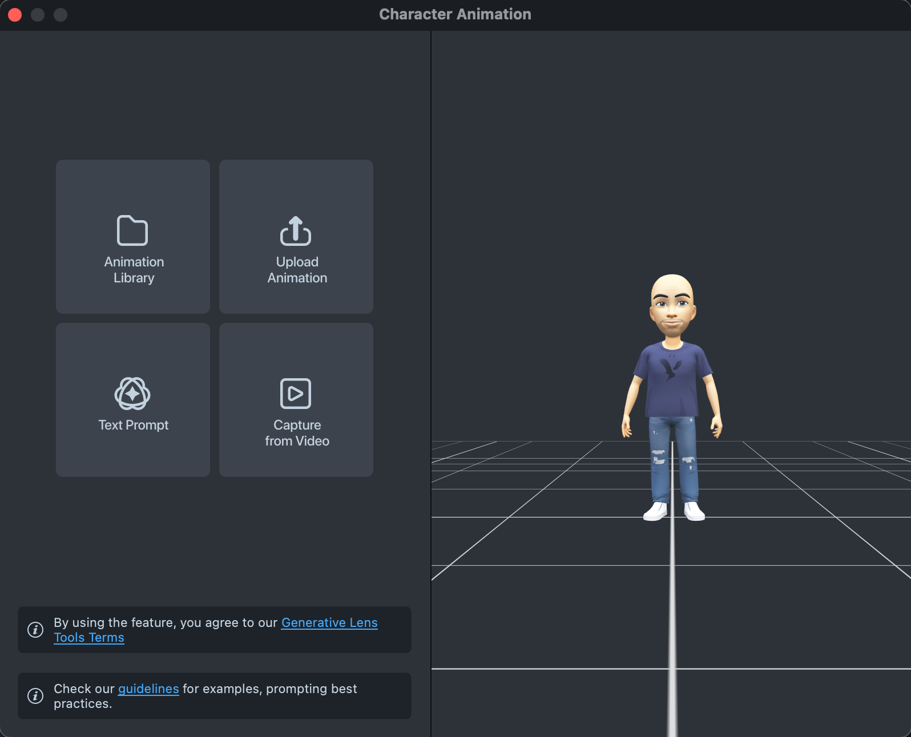
Task: Click the "Animation Library" label text
Action: pos(134,270)
